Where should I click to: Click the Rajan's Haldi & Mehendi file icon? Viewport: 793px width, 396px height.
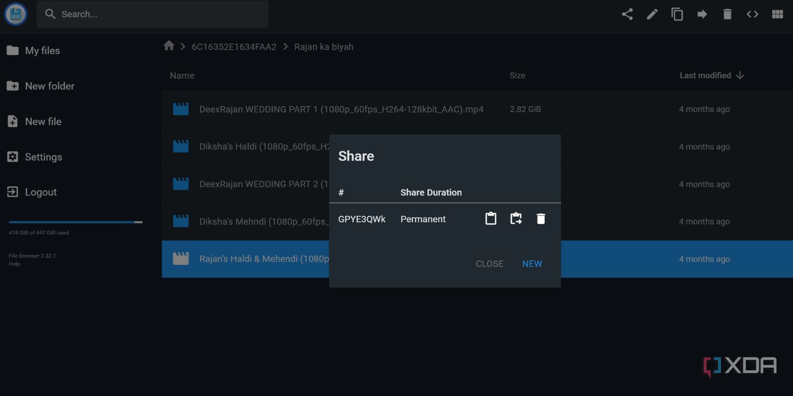[181, 258]
